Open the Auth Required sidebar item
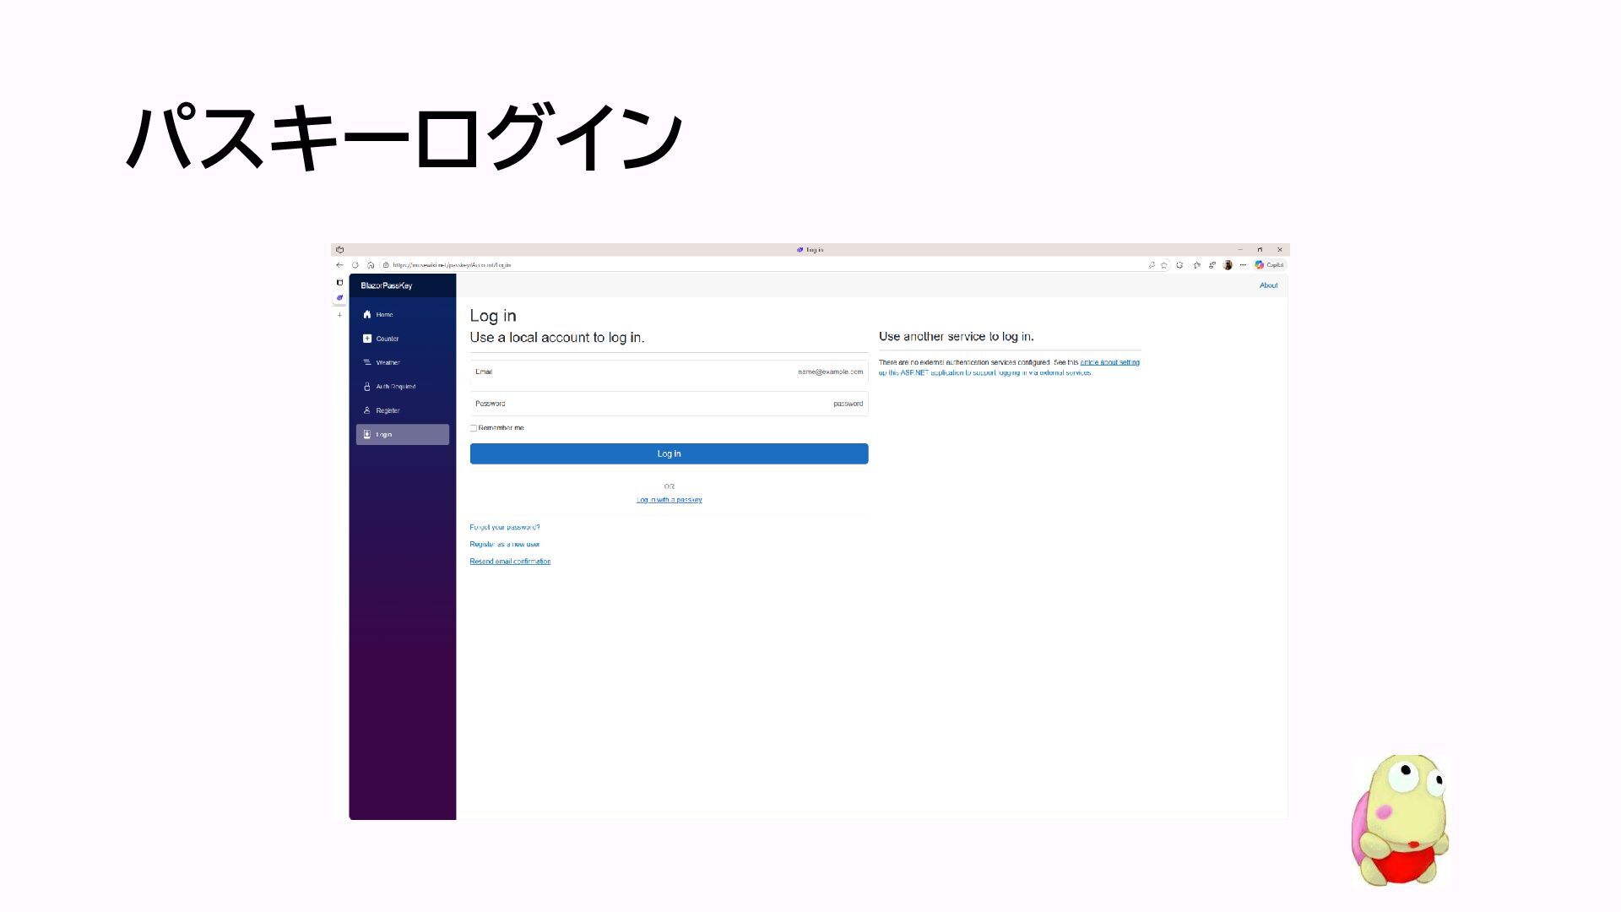1621x912 pixels. (x=395, y=387)
